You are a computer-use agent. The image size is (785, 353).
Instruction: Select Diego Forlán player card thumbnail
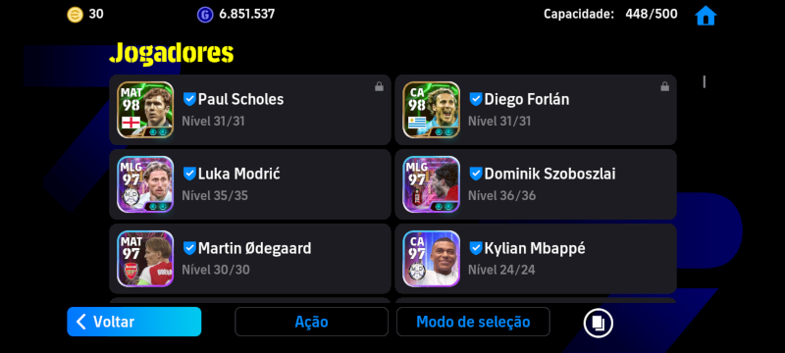point(431,110)
